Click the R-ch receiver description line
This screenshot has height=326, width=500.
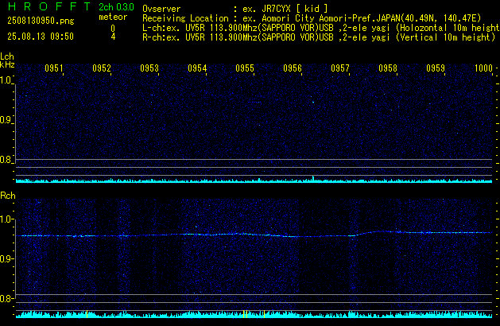pyautogui.click(x=319, y=37)
